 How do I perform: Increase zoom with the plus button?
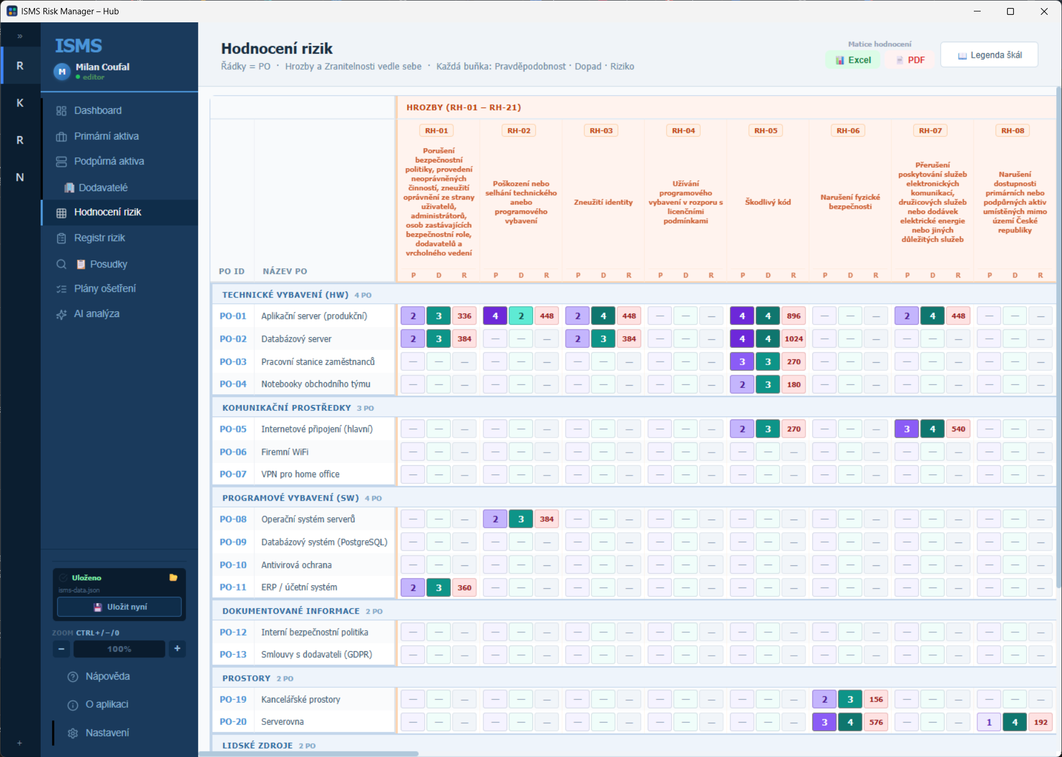tap(177, 648)
